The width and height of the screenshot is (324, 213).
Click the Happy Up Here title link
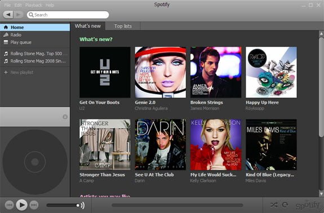tap(262, 103)
